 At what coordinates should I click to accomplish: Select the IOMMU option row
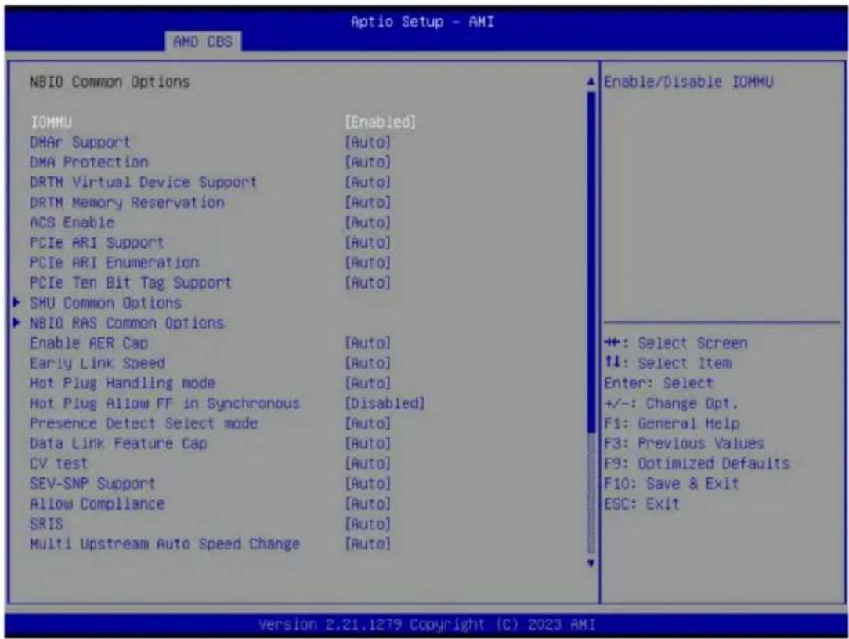[x=51, y=122]
